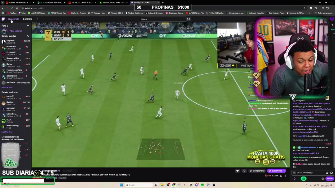
Task: Open live channel PuertaRacing
Action: [16, 127]
